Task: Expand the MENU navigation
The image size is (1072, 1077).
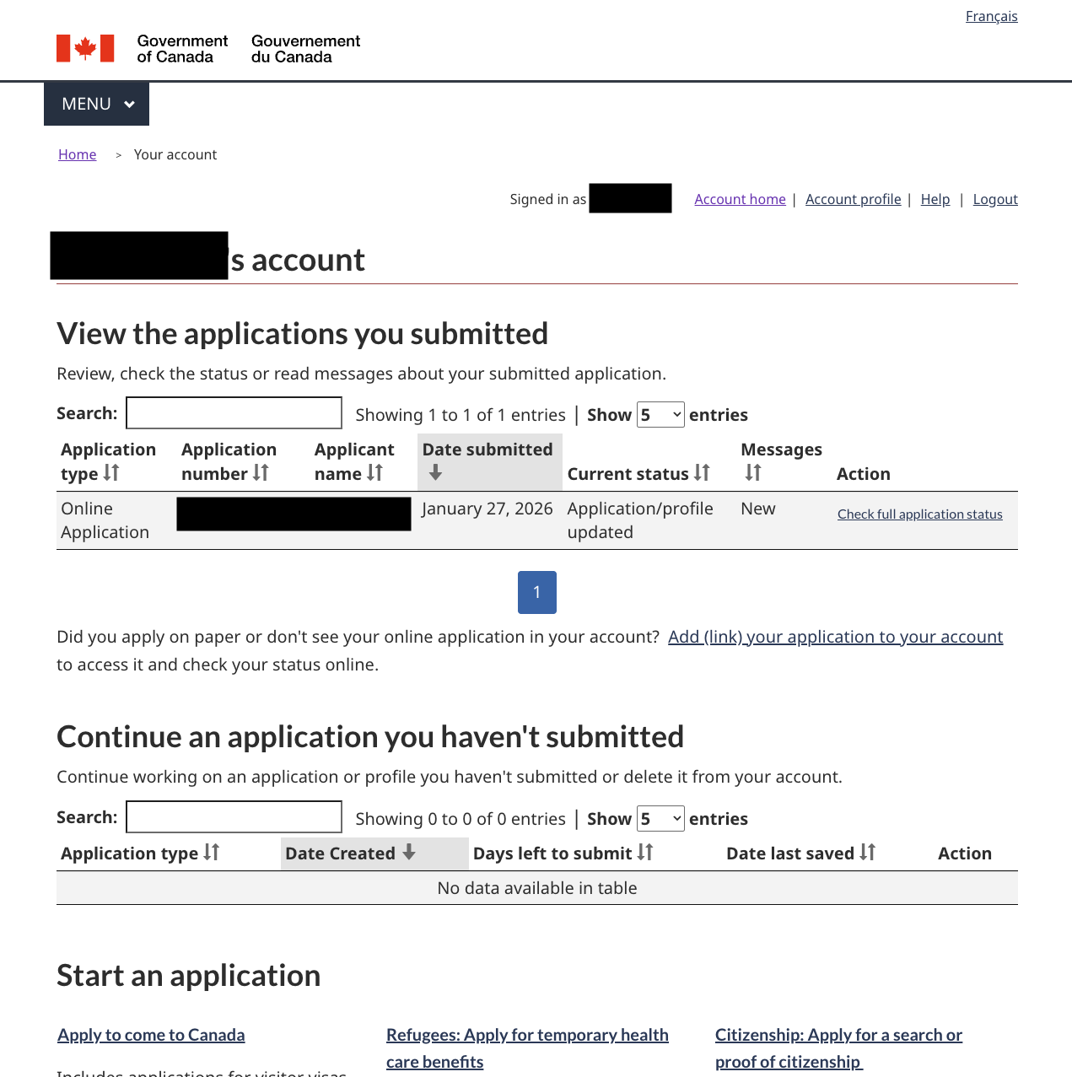Action: coord(95,103)
